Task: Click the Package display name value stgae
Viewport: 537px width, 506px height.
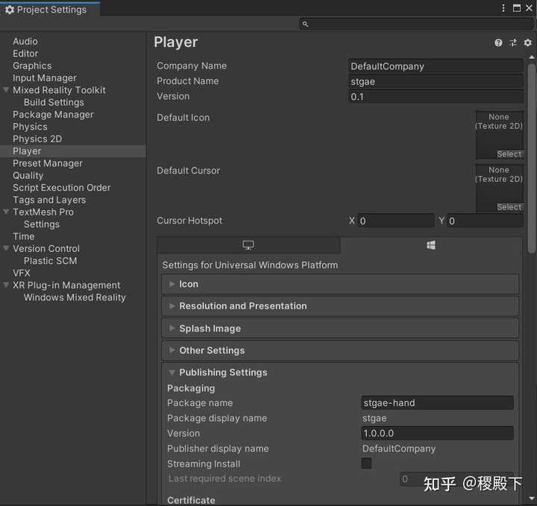Action: (374, 418)
